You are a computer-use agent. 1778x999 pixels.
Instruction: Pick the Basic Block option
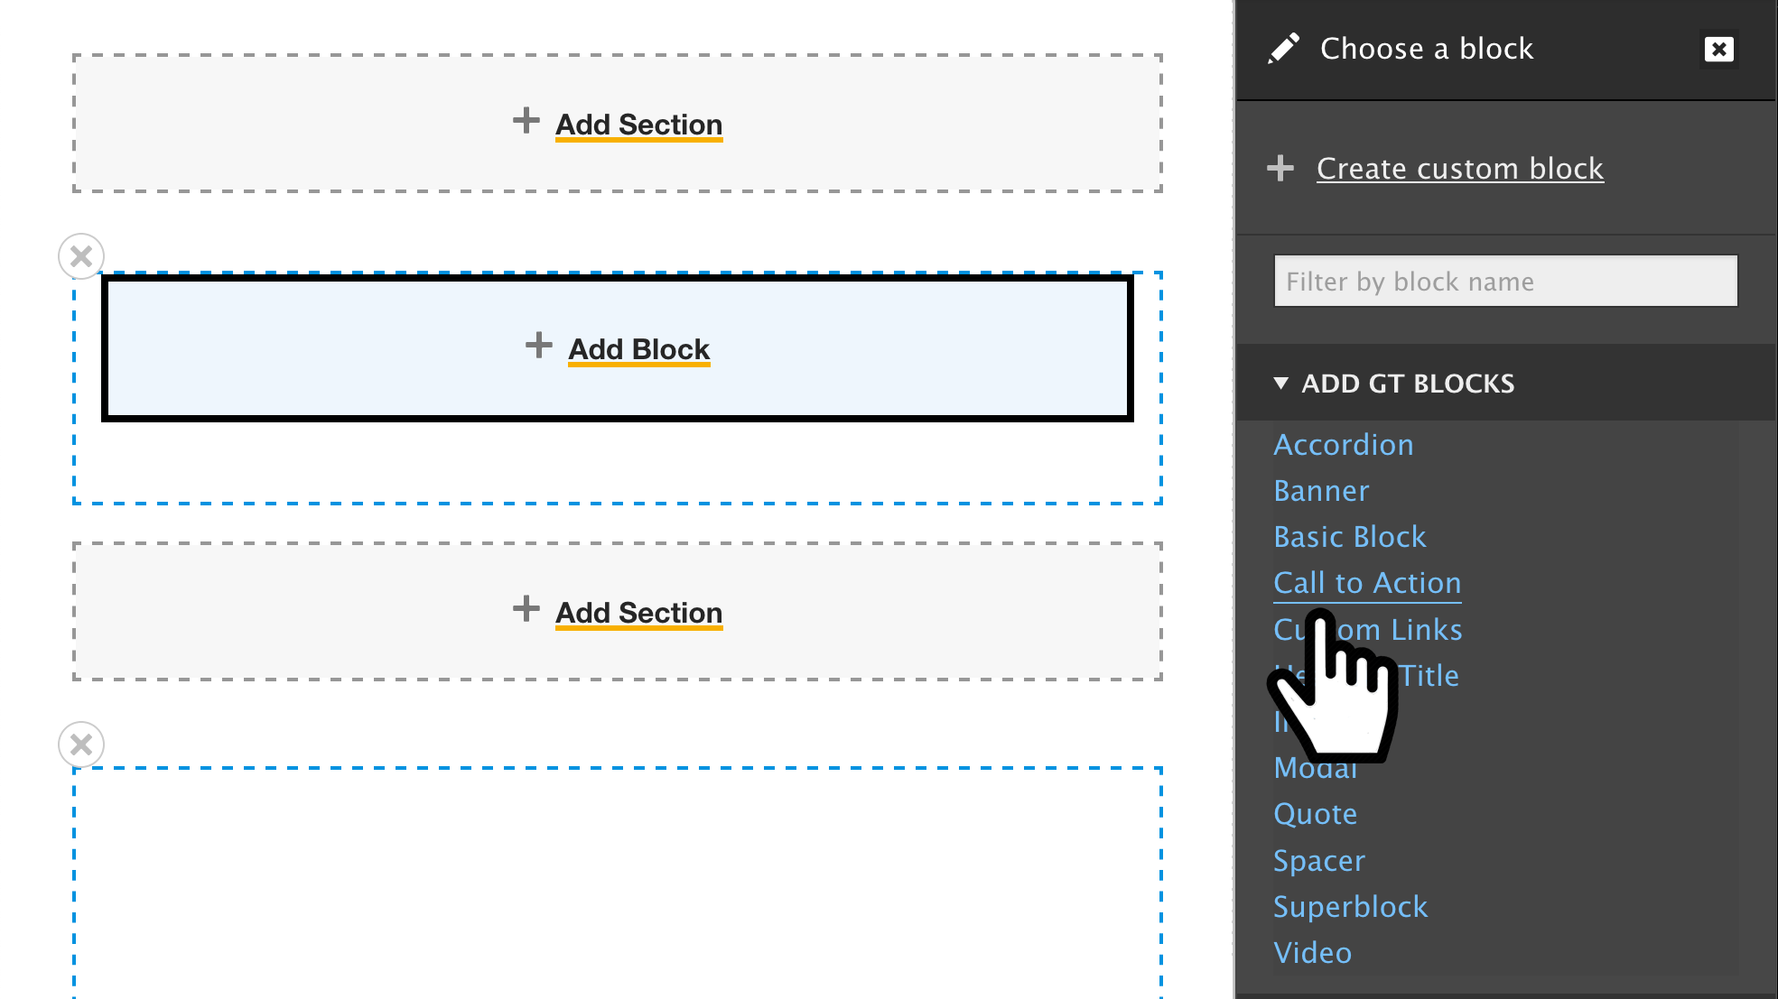pos(1349,537)
